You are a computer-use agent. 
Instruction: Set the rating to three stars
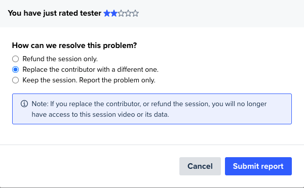click(x=121, y=13)
